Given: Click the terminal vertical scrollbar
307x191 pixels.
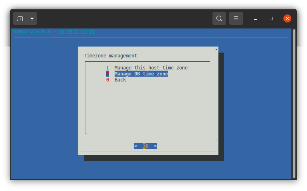Looking at the screenshot, I should [294, 104].
